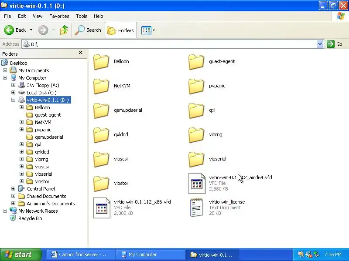Open the Edit menu

pos(22,16)
